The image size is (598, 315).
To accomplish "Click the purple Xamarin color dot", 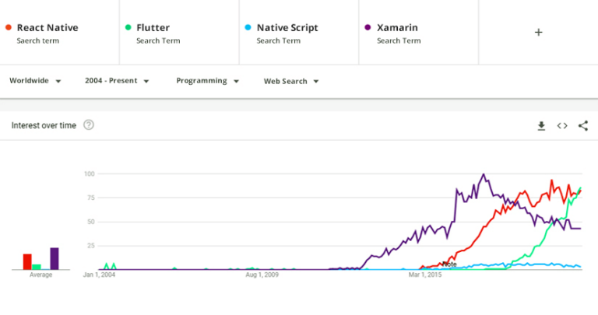I will click(368, 28).
